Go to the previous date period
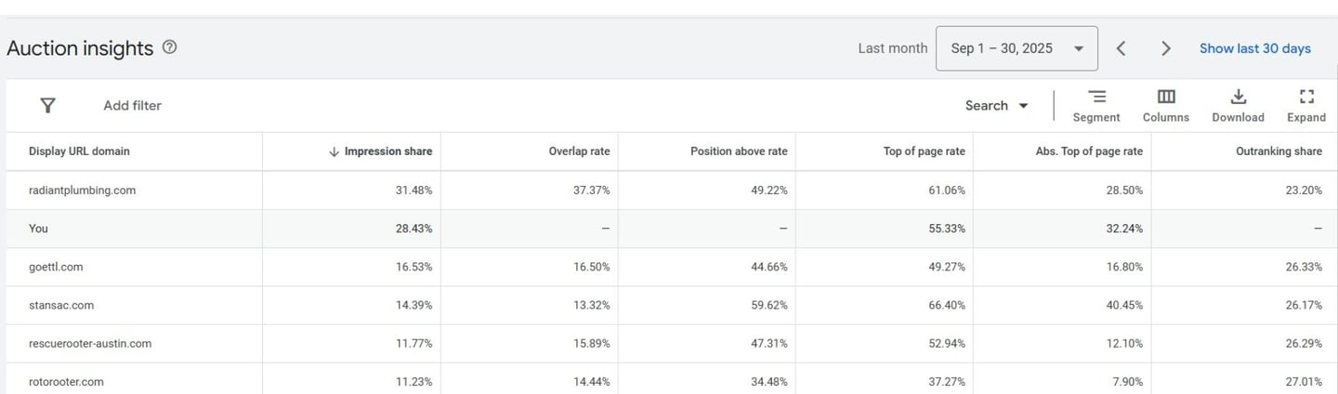The width and height of the screenshot is (1338, 394). tap(1122, 48)
